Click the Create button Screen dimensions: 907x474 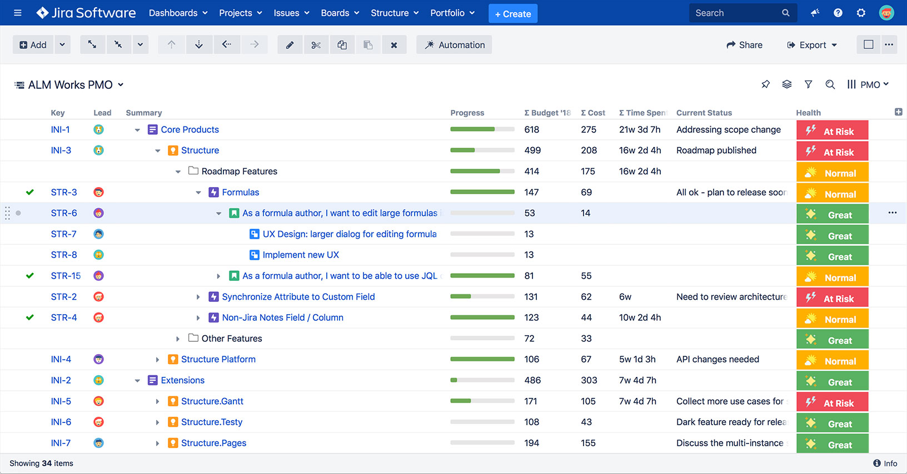tap(512, 13)
